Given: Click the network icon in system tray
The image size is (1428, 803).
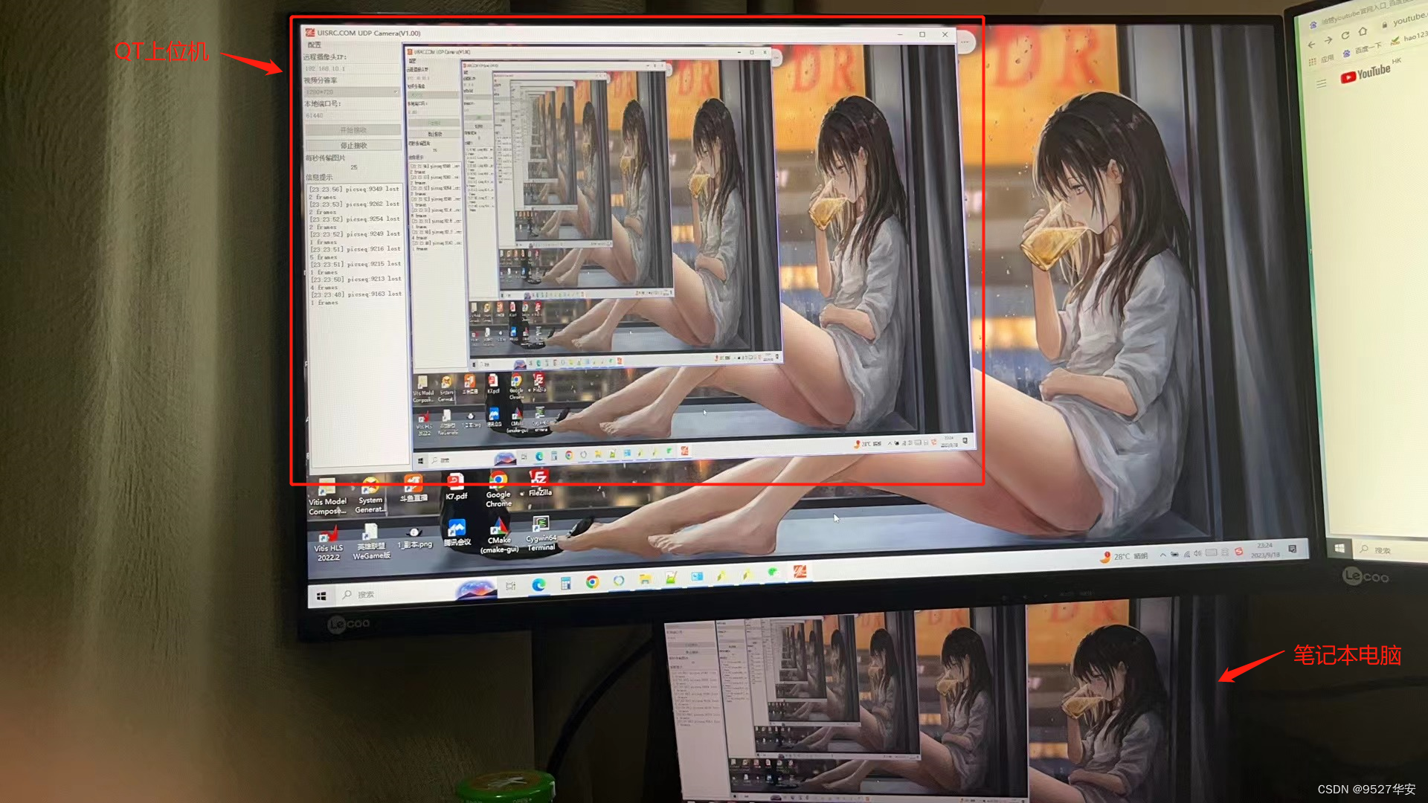Looking at the screenshot, I should coord(1186,554).
